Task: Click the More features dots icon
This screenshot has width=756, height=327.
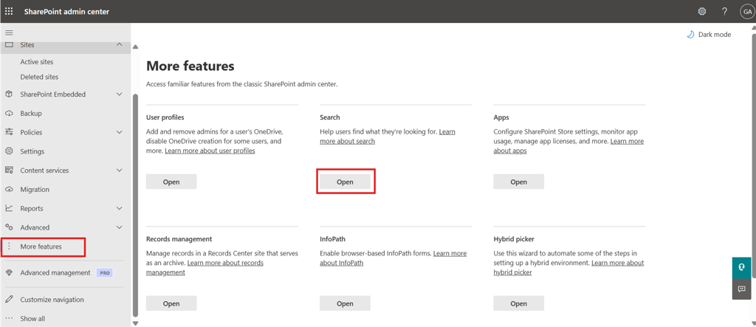Action: [x=9, y=247]
